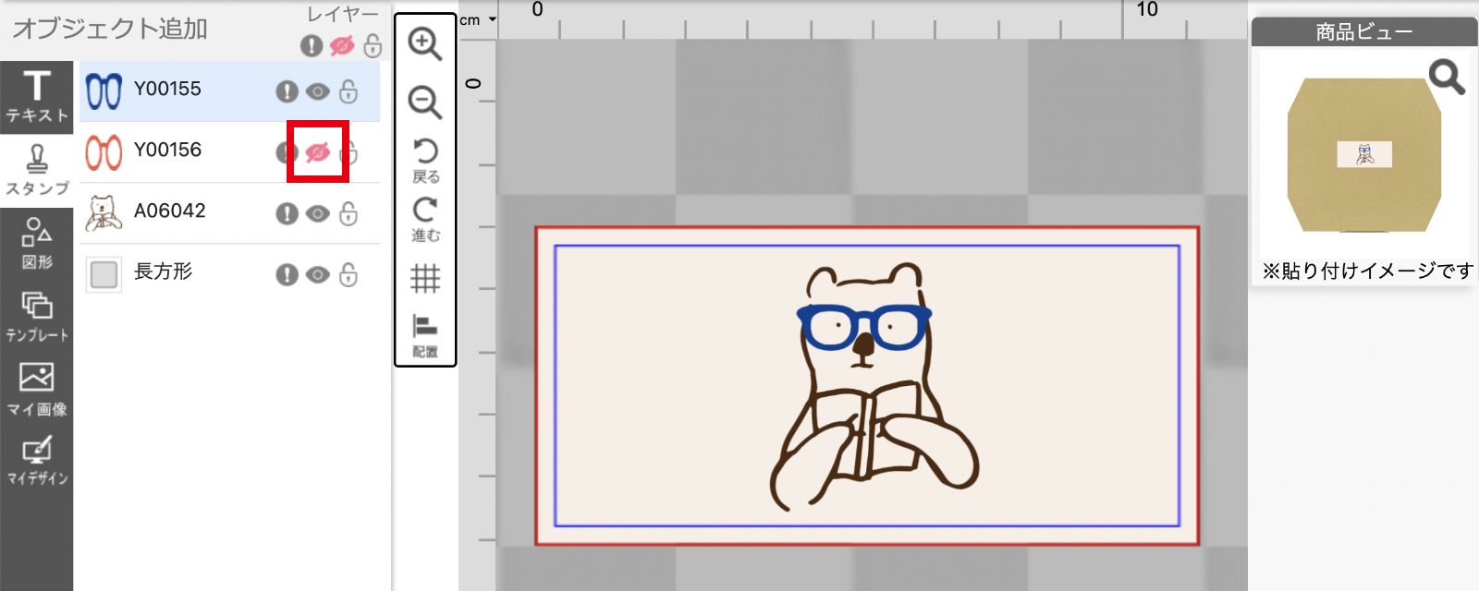
Task: Open the テンプレート panel
Action: click(37, 316)
